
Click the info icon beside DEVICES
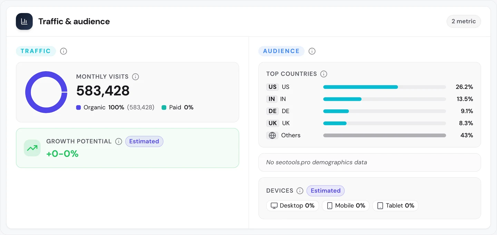click(300, 191)
